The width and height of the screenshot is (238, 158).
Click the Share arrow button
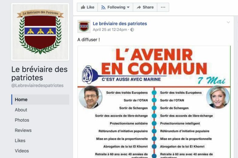[x=145, y=7]
